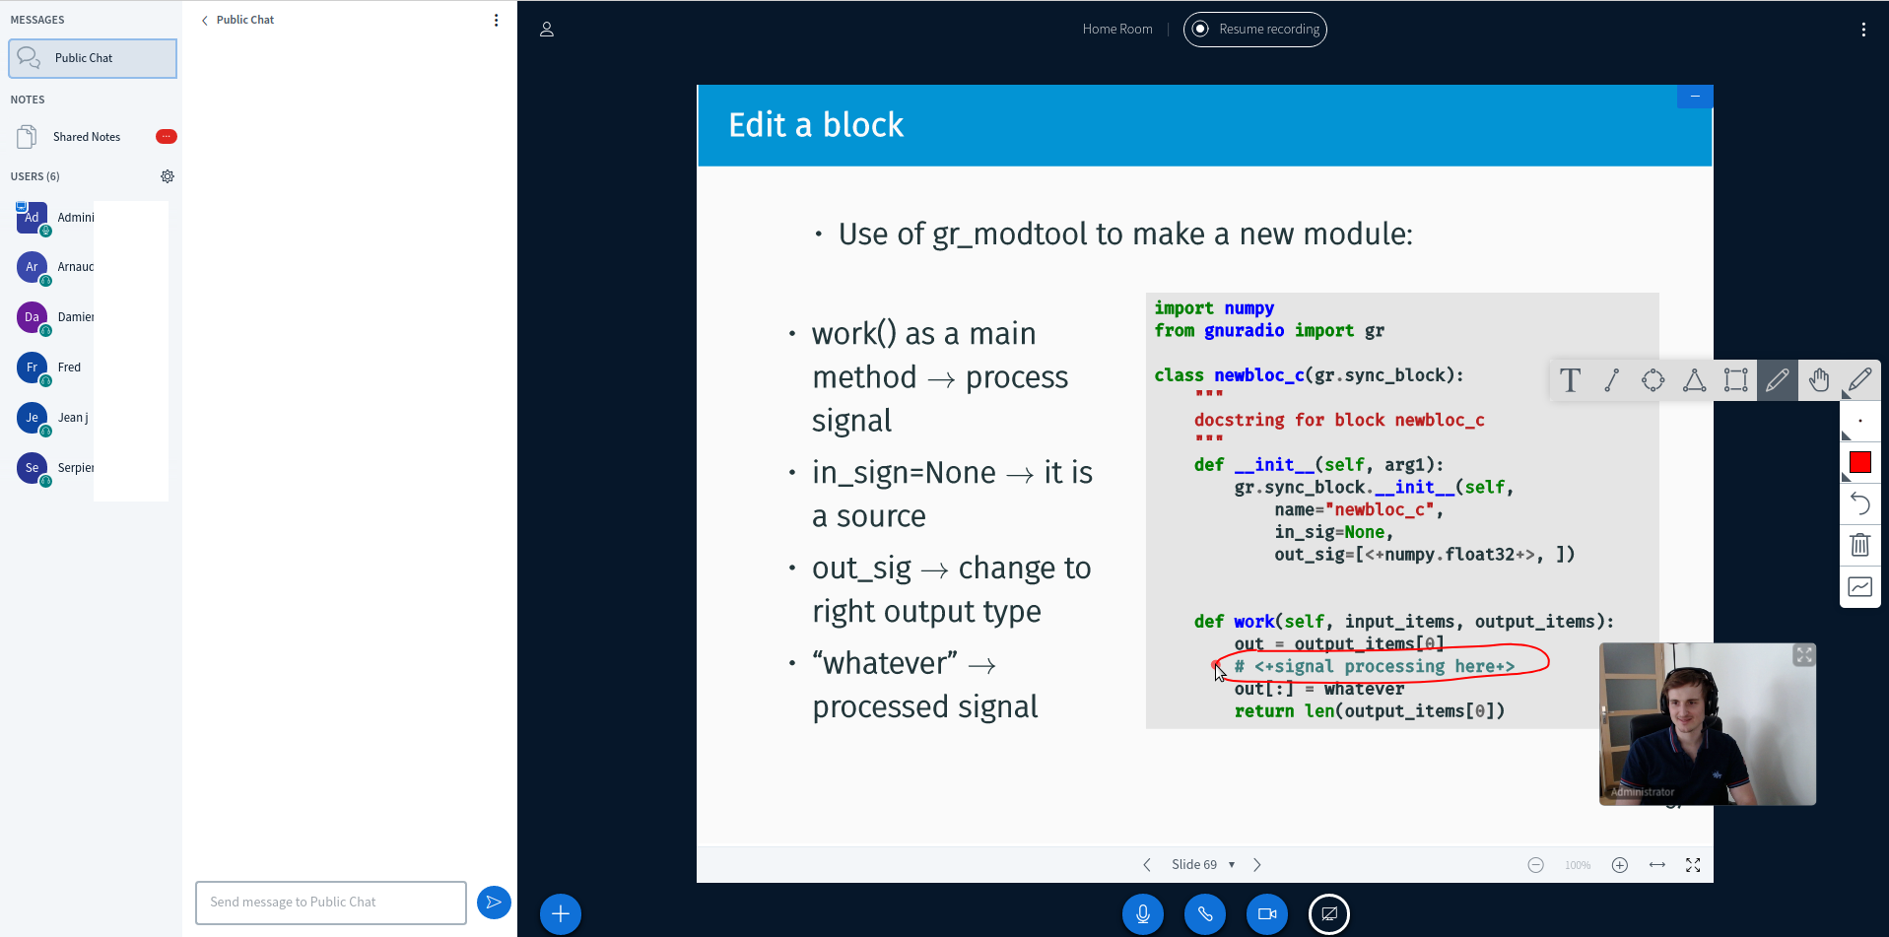Select the Text tool in whiteboard toolbar
Image resolution: width=1889 pixels, height=937 pixels.
(x=1571, y=380)
